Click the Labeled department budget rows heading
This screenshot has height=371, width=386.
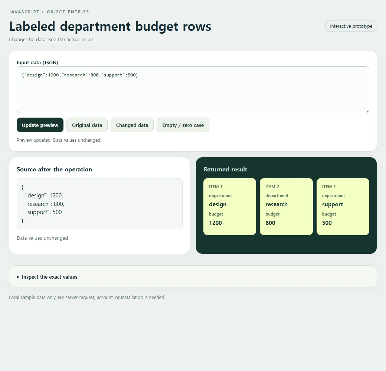click(110, 27)
